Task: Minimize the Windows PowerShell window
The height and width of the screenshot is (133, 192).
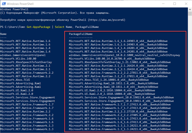Action: pos(163,4)
